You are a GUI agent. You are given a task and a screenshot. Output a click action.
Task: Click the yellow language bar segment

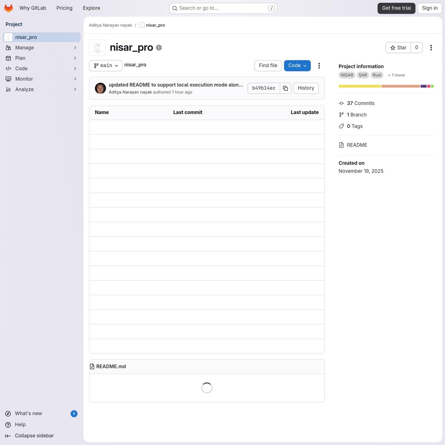(360, 86)
